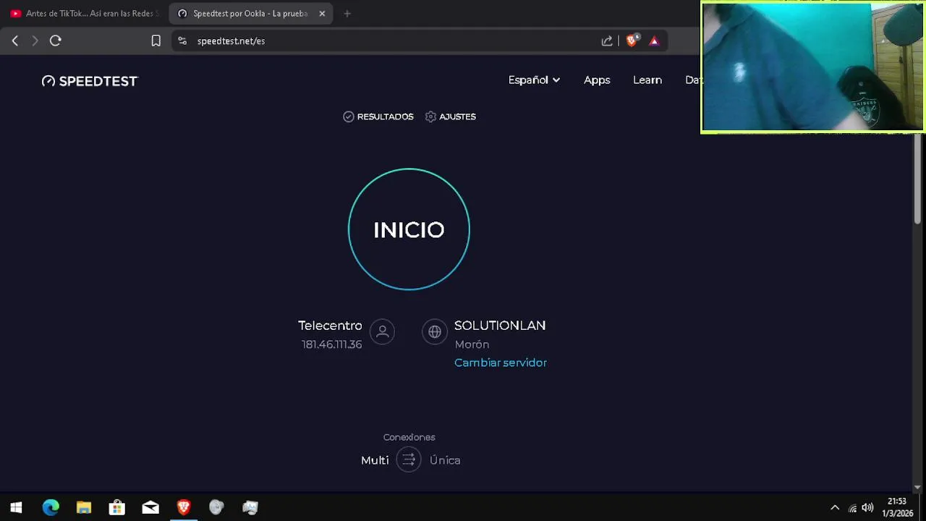Viewport: 926px width, 521px height.
Task: Start the speed test with INICIO button
Action: point(409,229)
